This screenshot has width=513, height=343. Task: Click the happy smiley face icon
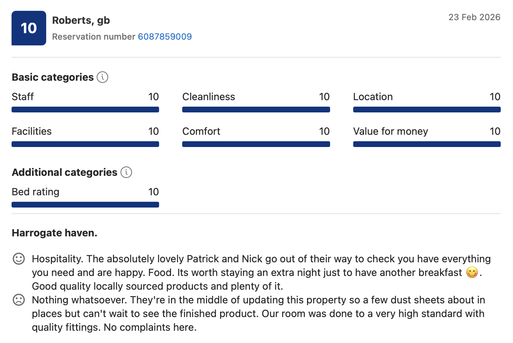[x=19, y=259]
